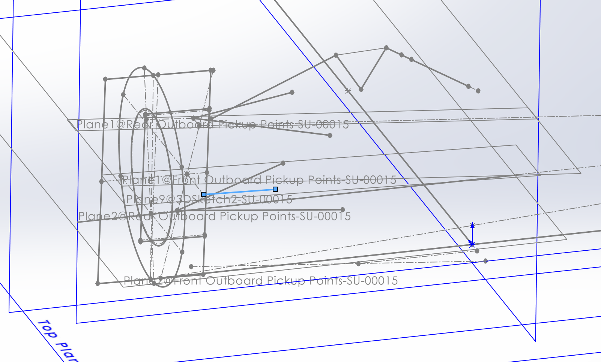Select the Plane2@Rear Outboard Pickup Points label
Screen dimensions: 601x362
(214, 216)
